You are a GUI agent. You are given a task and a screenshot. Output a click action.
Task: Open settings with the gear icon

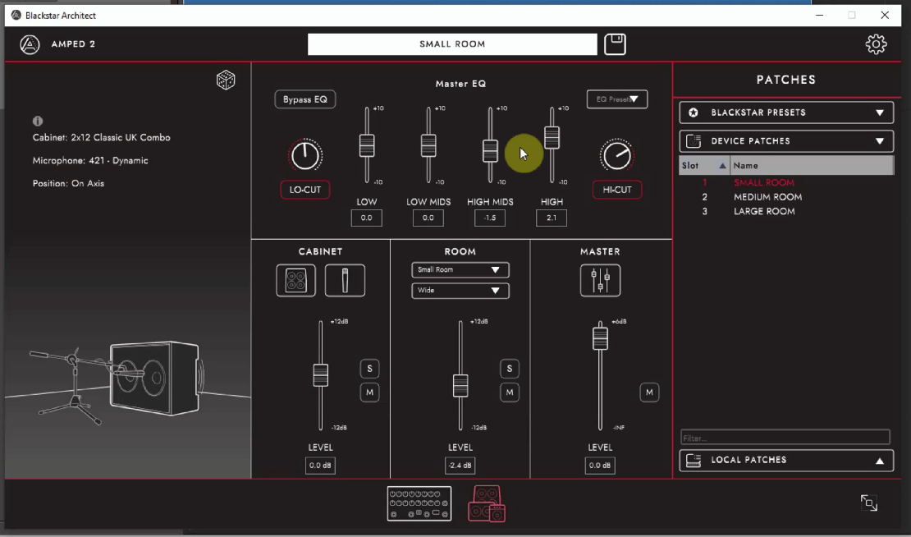[x=876, y=44]
